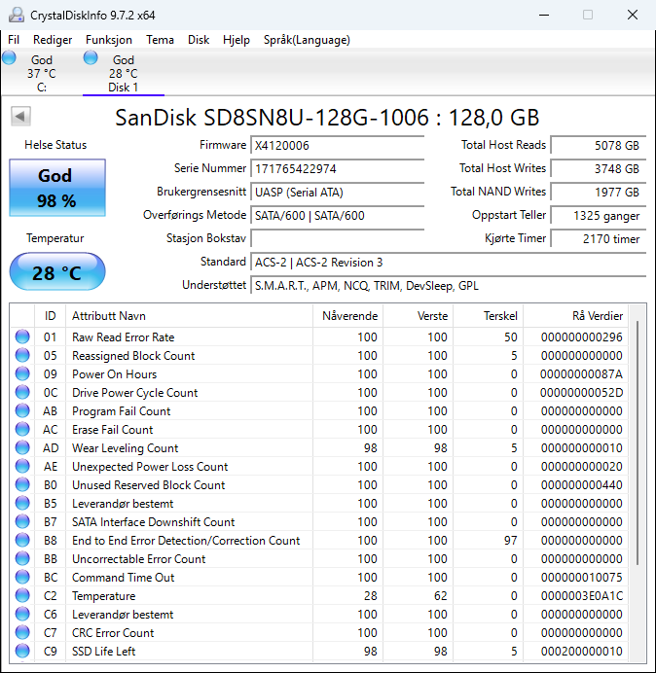Click the God 98 % health status button
The image size is (656, 673).
tap(57, 188)
